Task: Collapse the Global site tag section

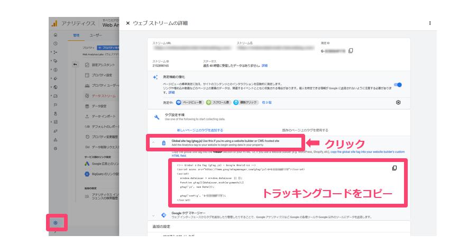Action: [x=153, y=143]
